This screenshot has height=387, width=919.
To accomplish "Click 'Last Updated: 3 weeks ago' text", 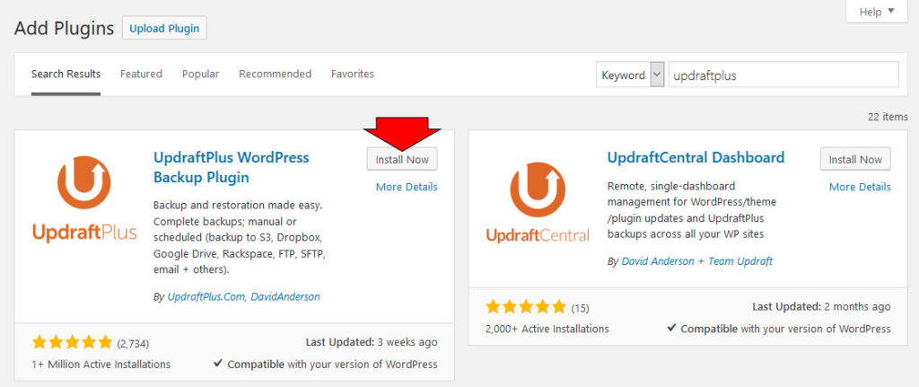I will click(x=371, y=341).
